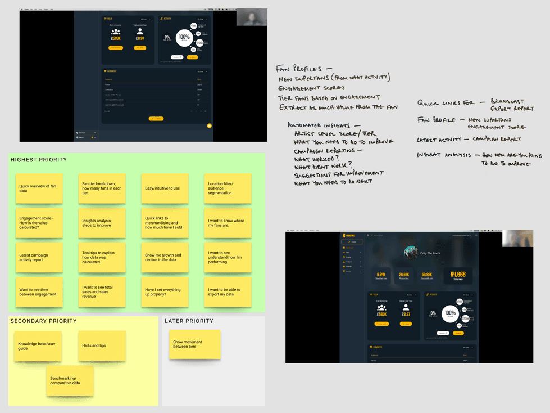Click the 6.64K Subscriber fans card

[381, 276]
